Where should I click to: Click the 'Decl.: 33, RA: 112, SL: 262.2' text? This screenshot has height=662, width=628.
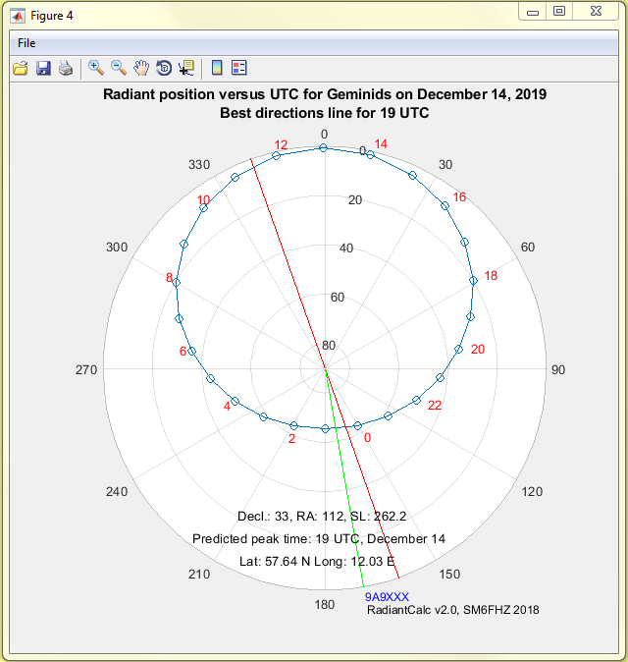(322, 517)
